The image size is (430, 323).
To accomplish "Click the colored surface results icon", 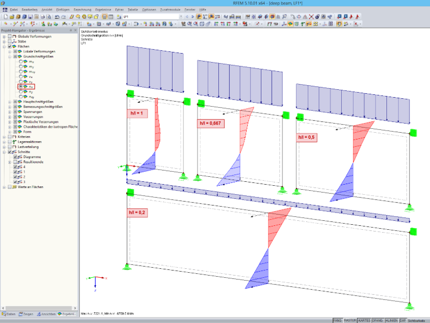I will pos(290,24).
